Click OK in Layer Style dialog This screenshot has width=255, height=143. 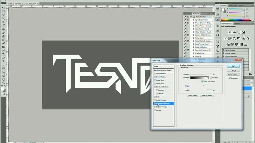(233, 66)
